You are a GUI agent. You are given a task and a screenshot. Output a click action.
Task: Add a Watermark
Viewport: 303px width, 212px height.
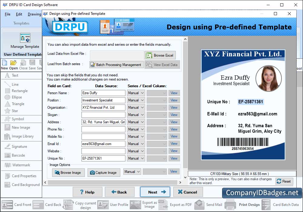pyautogui.click(x=17, y=165)
